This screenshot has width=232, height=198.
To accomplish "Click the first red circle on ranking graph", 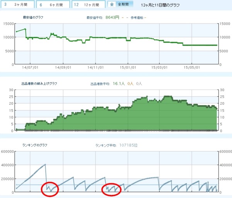I will pos(49,189).
